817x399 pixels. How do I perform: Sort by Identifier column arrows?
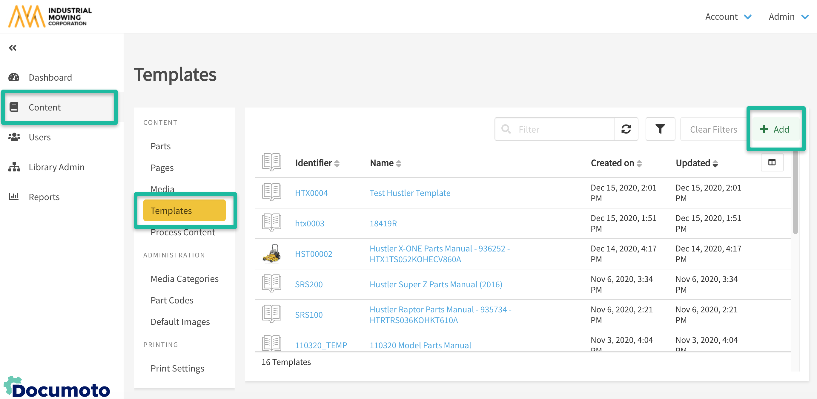337,163
